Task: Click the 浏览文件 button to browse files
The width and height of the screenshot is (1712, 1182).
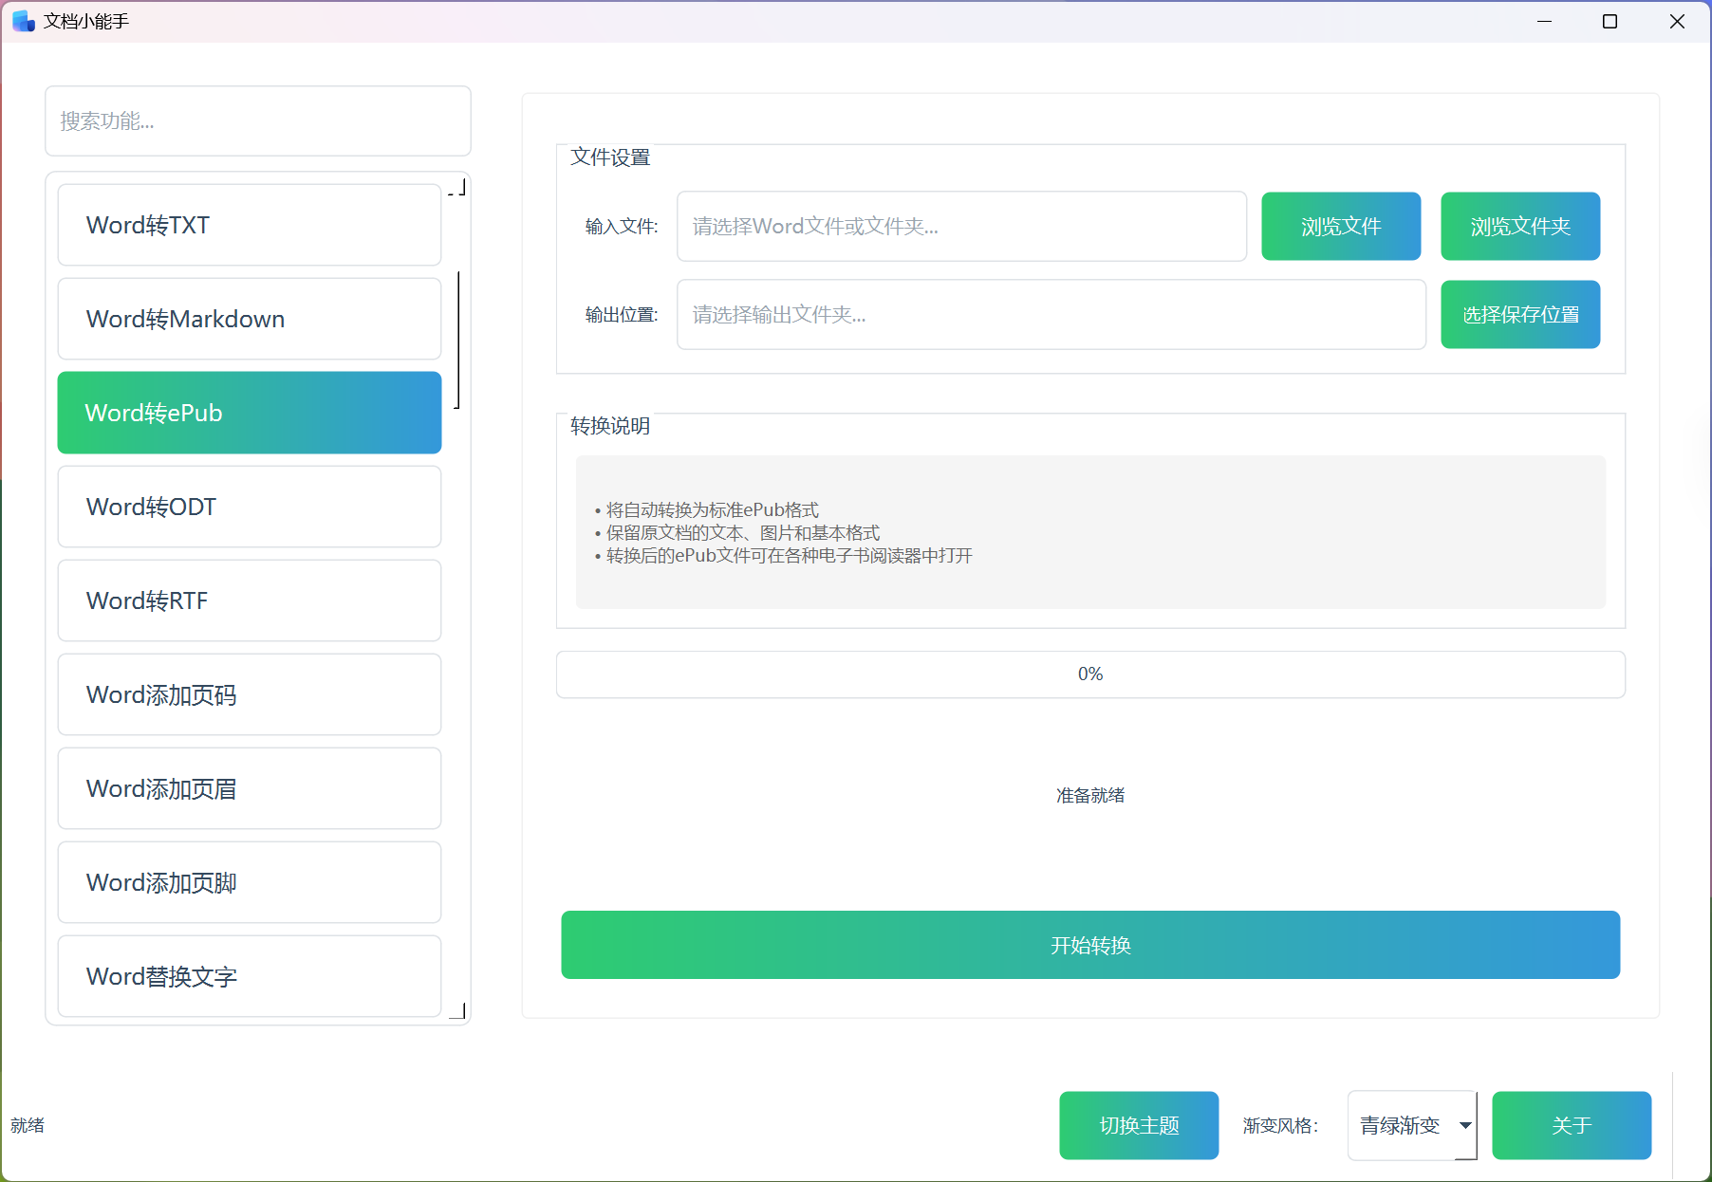Action: point(1340,226)
